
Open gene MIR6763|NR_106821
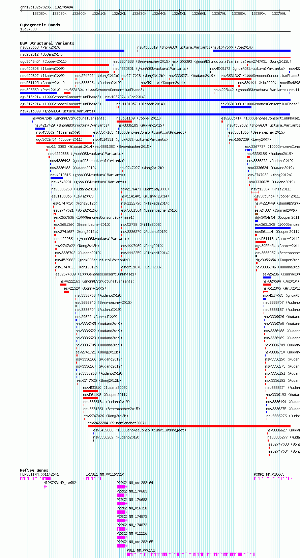(61, 483)
